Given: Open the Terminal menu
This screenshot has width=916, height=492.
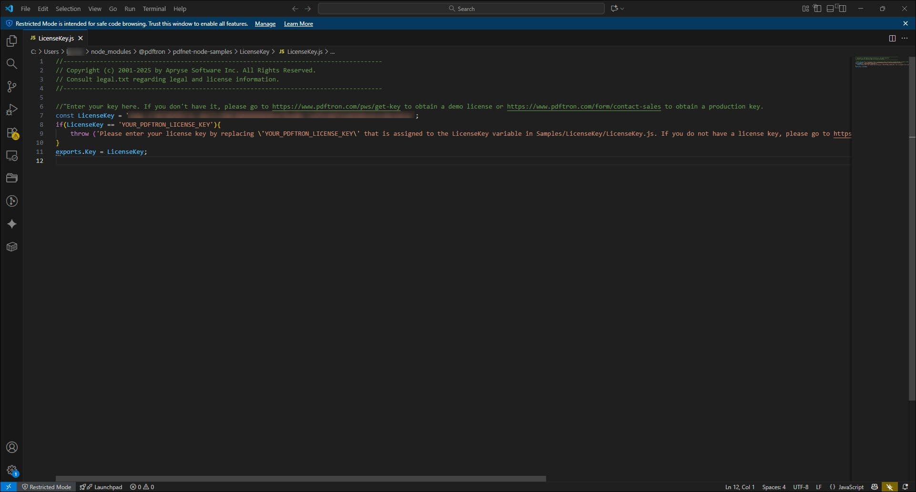Looking at the screenshot, I should pyautogui.click(x=154, y=9).
